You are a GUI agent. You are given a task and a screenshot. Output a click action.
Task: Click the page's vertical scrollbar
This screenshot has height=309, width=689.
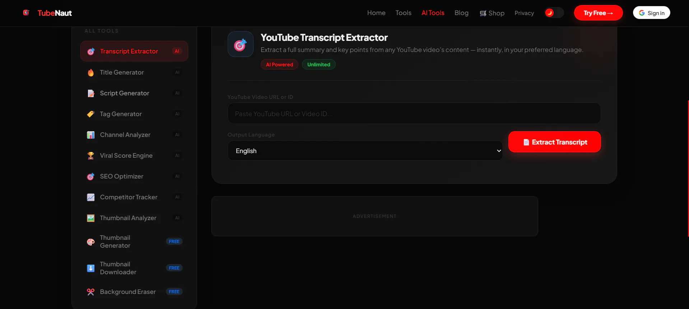pyautogui.click(x=688, y=168)
